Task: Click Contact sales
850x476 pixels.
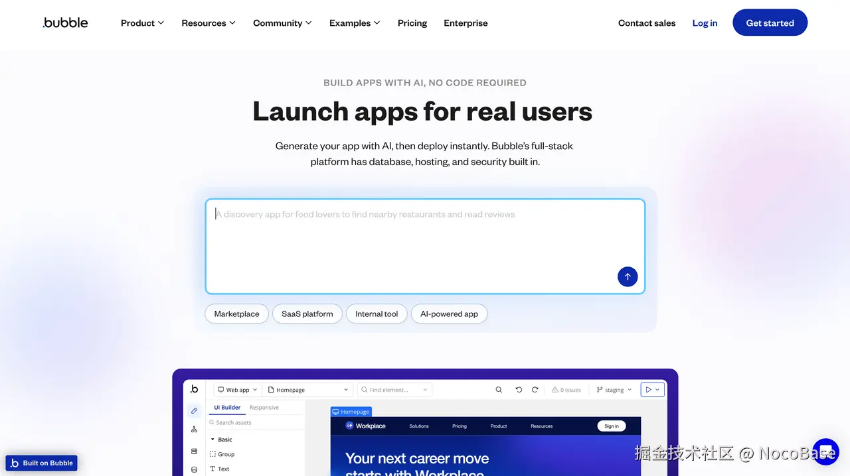Action: point(647,23)
